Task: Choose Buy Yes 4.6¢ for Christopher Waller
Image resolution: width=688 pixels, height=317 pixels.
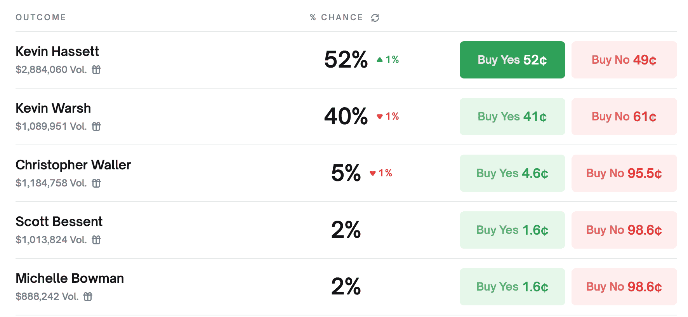Action: click(512, 173)
